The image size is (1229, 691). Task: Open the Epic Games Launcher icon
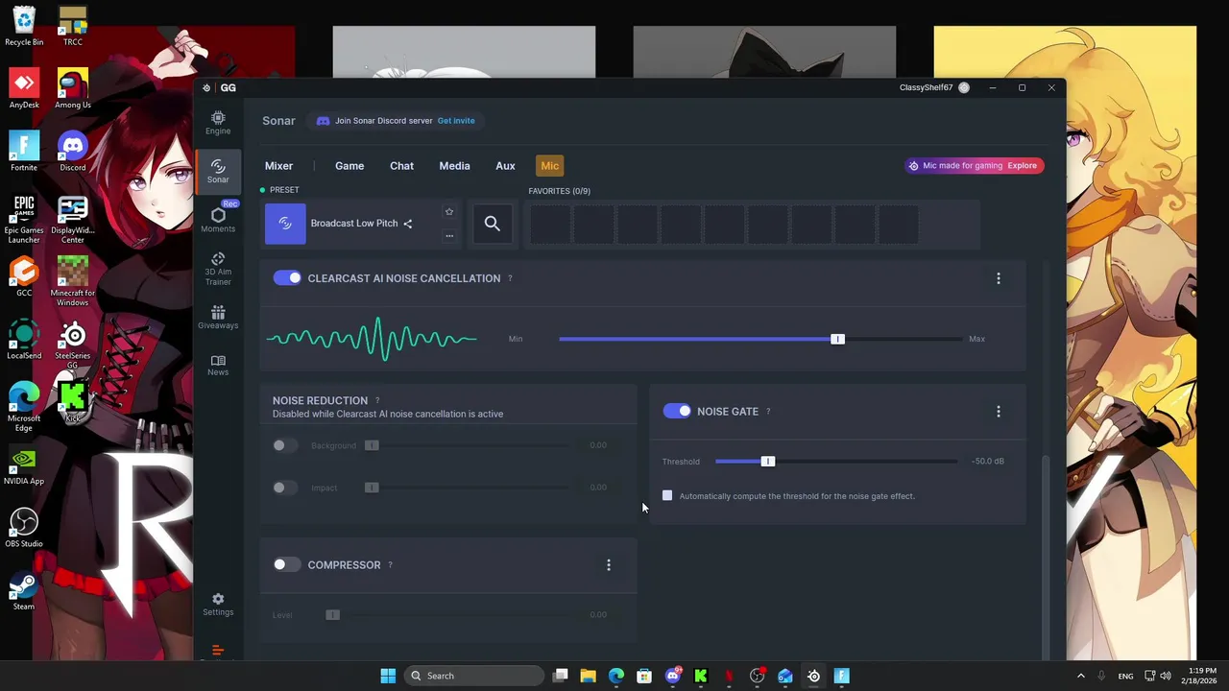click(24, 220)
